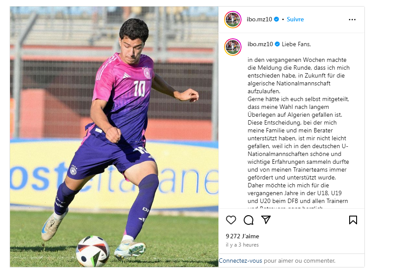
Task: Open the profile picture in the post header
Action: point(233,20)
